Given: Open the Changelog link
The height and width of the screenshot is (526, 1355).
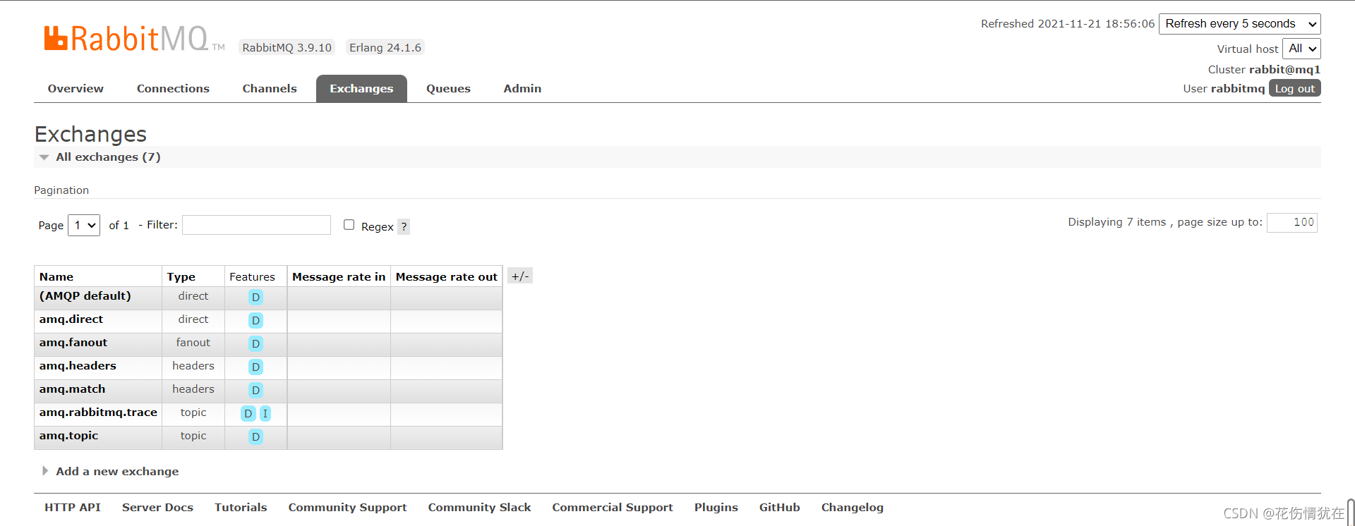Looking at the screenshot, I should [852, 507].
